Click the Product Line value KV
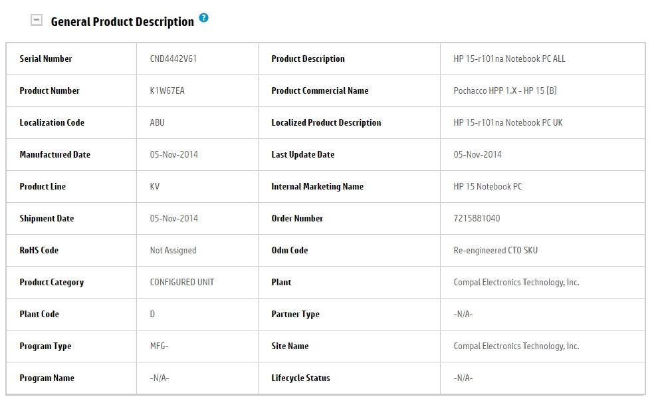This screenshot has width=652, height=397. click(x=155, y=186)
